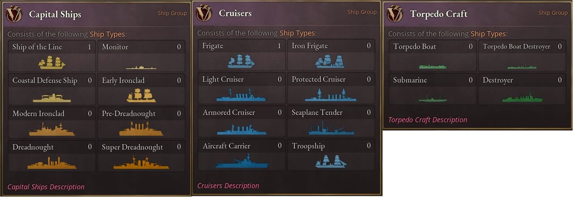Click the Ship Group label in Capital Ships panel
The height and width of the screenshot is (197, 573).
(x=172, y=13)
